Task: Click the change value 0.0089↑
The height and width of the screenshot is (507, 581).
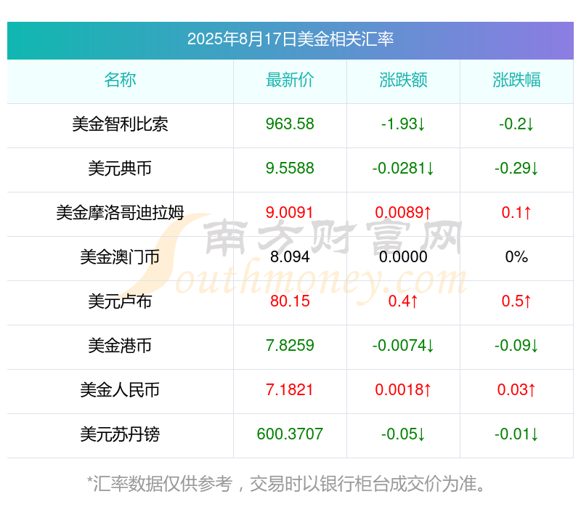Action: 403,213
